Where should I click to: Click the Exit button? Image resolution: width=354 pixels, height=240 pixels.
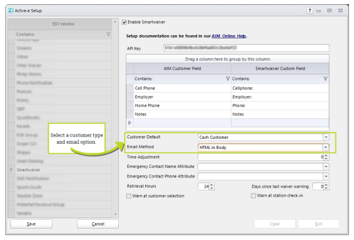point(318,224)
